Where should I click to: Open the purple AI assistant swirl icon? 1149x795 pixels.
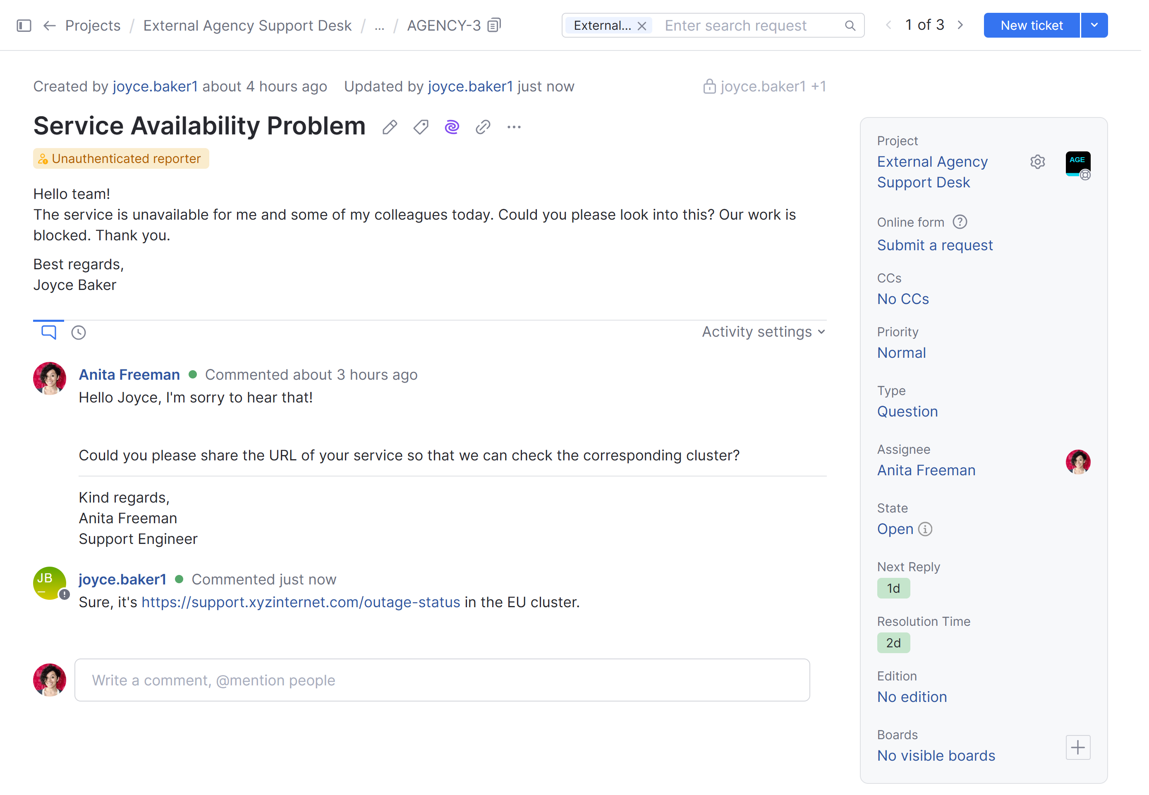tap(452, 127)
